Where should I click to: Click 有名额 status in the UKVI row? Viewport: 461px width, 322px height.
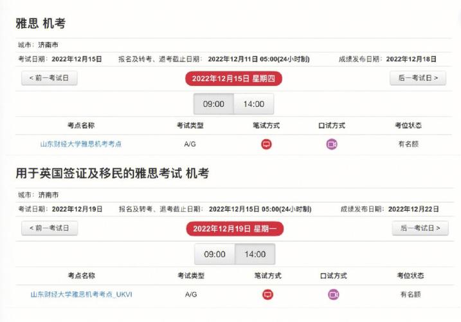pos(410,294)
